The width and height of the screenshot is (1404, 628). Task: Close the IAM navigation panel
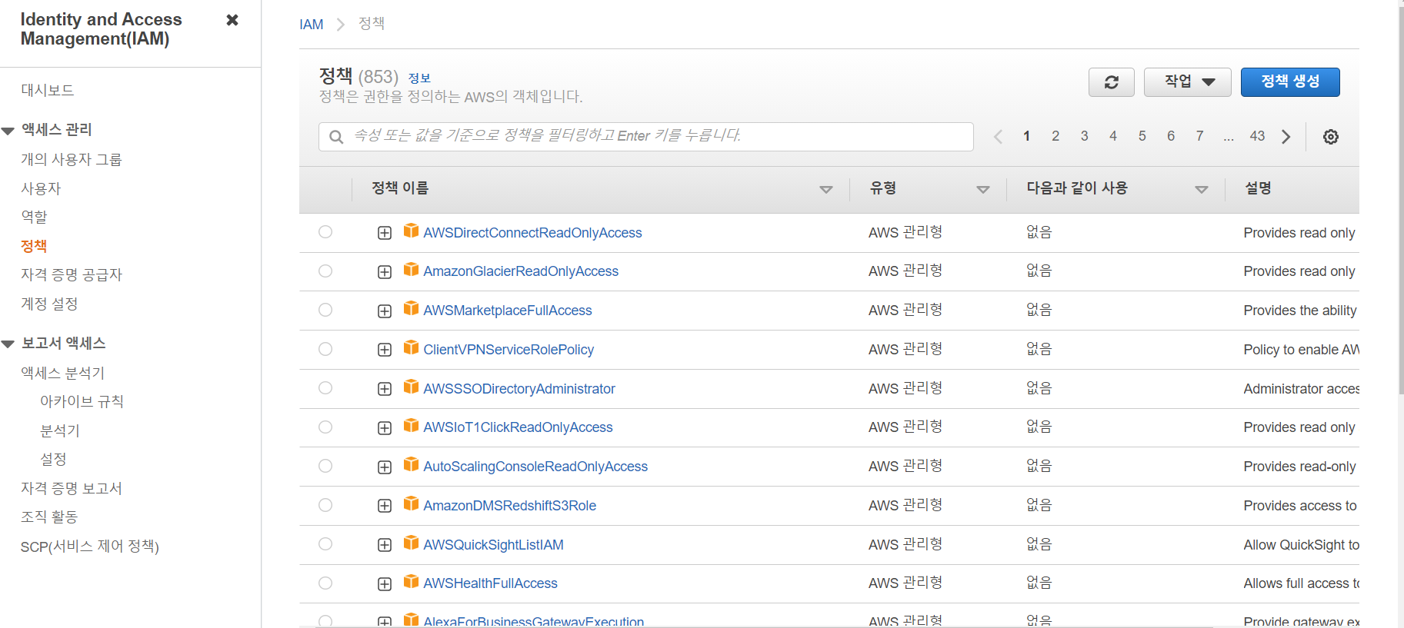click(232, 20)
